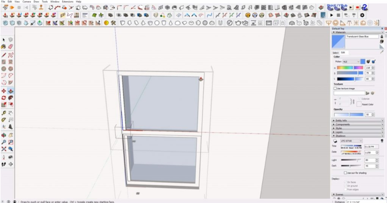
Task: Click Create Material icon in Materials
Action: pyautogui.click(x=382, y=41)
